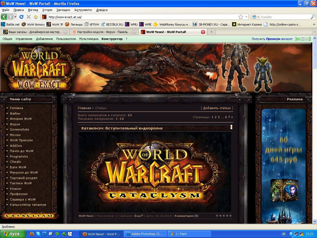Click the page vertical scrollbar thumb

click(x=315, y=54)
